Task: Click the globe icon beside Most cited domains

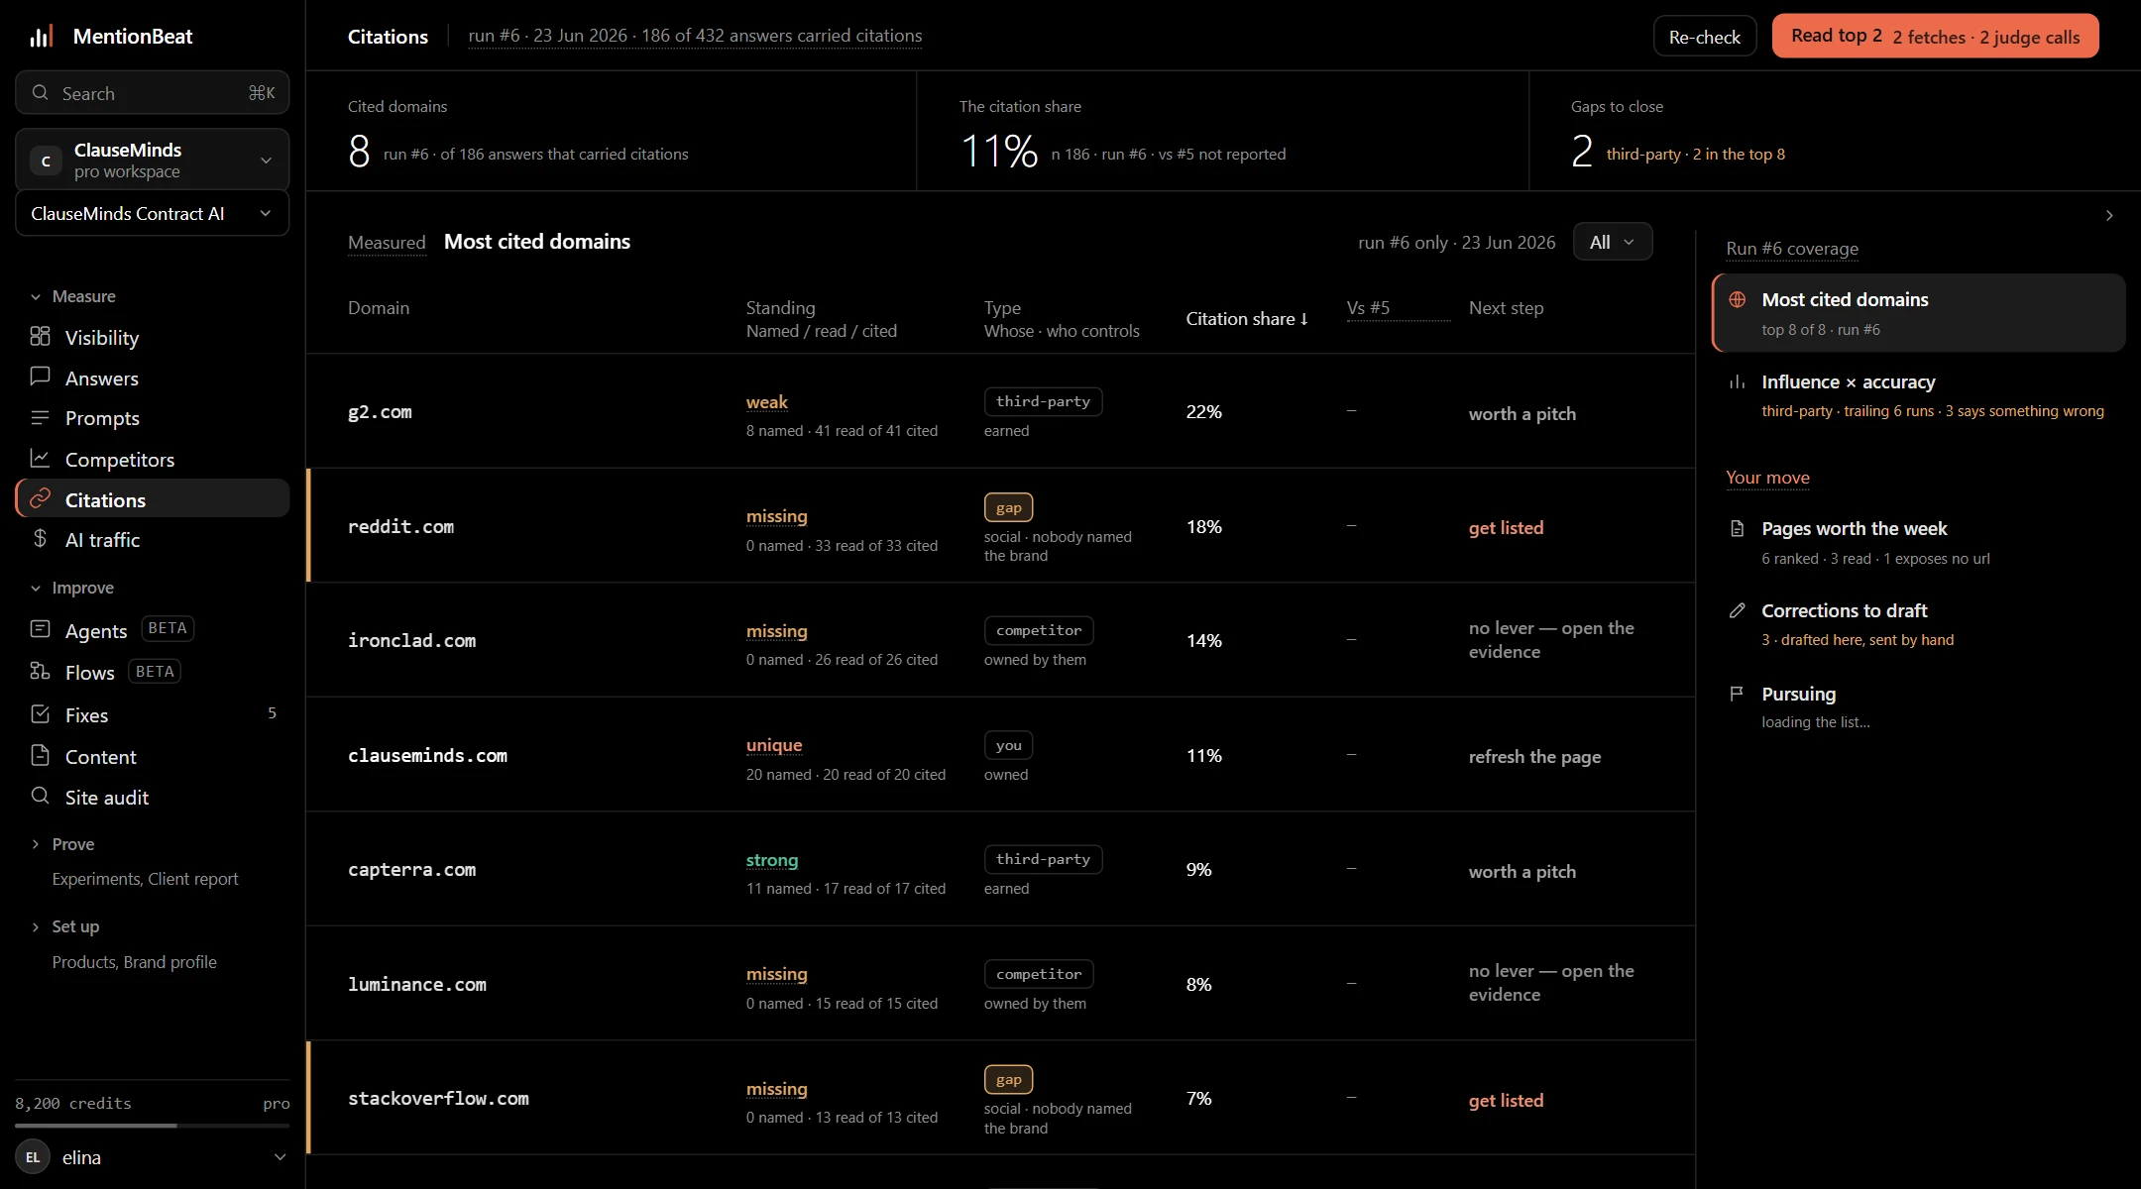Action: pos(1737,299)
